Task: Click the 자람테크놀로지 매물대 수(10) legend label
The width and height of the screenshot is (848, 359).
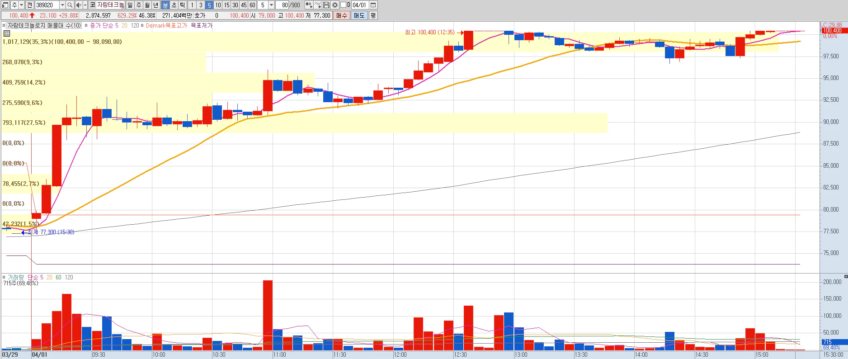Action: click(x=44, y=25)
